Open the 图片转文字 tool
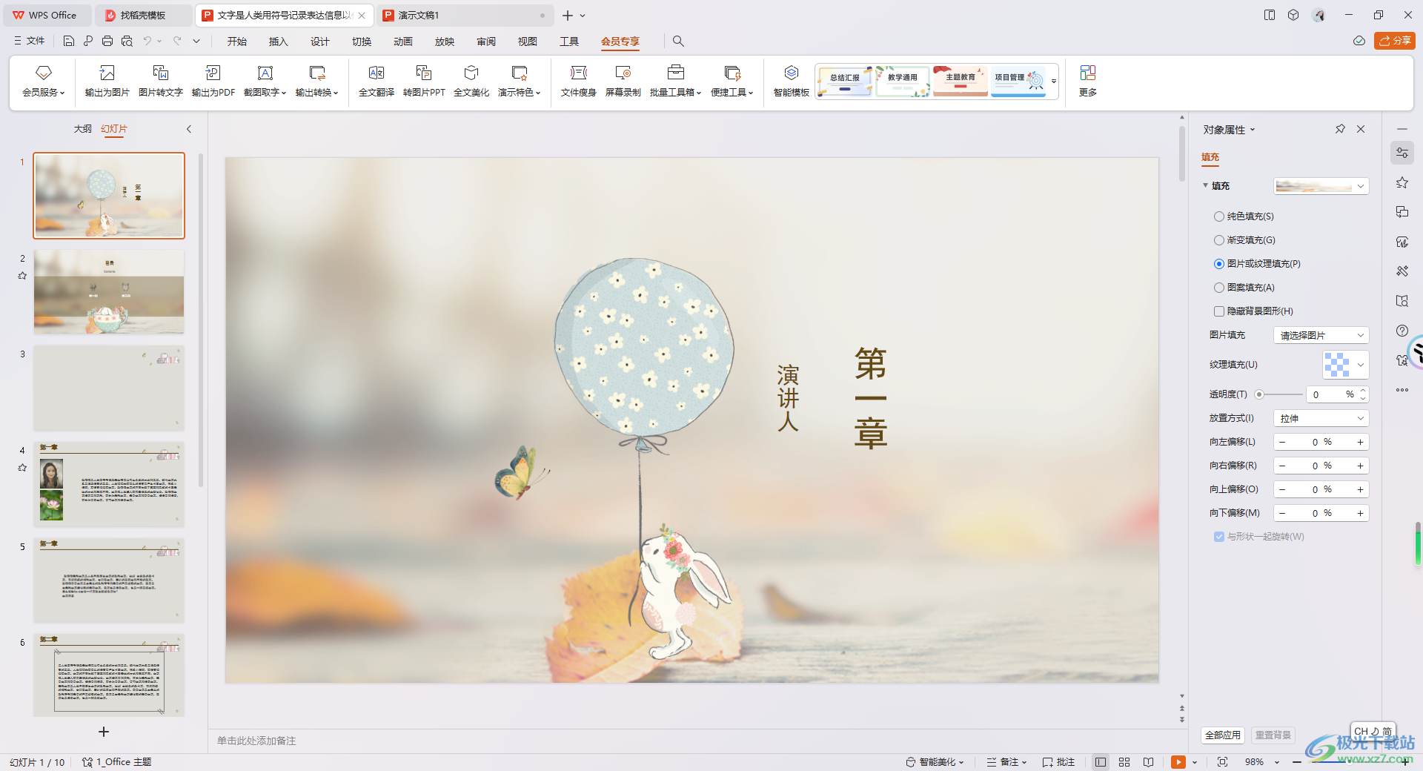 [x=161, y=80]
